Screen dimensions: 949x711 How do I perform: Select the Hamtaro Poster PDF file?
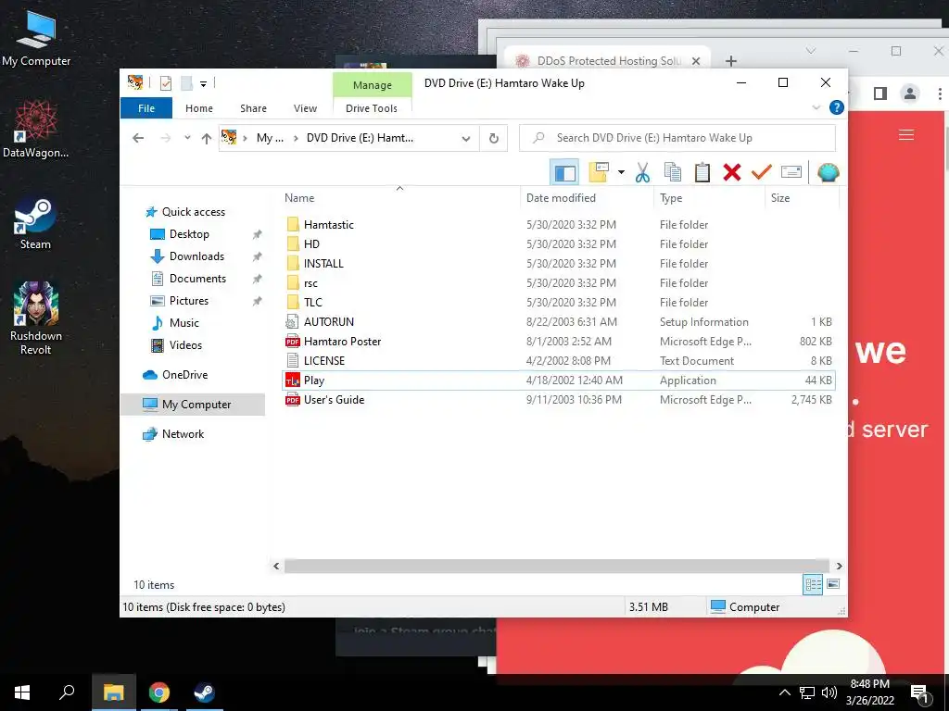[x=343, y=342]
